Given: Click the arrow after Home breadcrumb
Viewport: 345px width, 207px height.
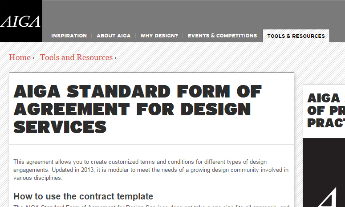Looking at the screenshot, I should pyautogui.click(x=33, y=58).
